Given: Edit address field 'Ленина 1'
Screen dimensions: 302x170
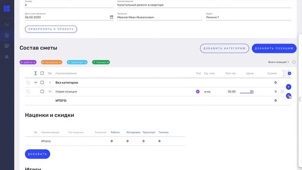Looking at the screenshot, I should coord(249,17).
